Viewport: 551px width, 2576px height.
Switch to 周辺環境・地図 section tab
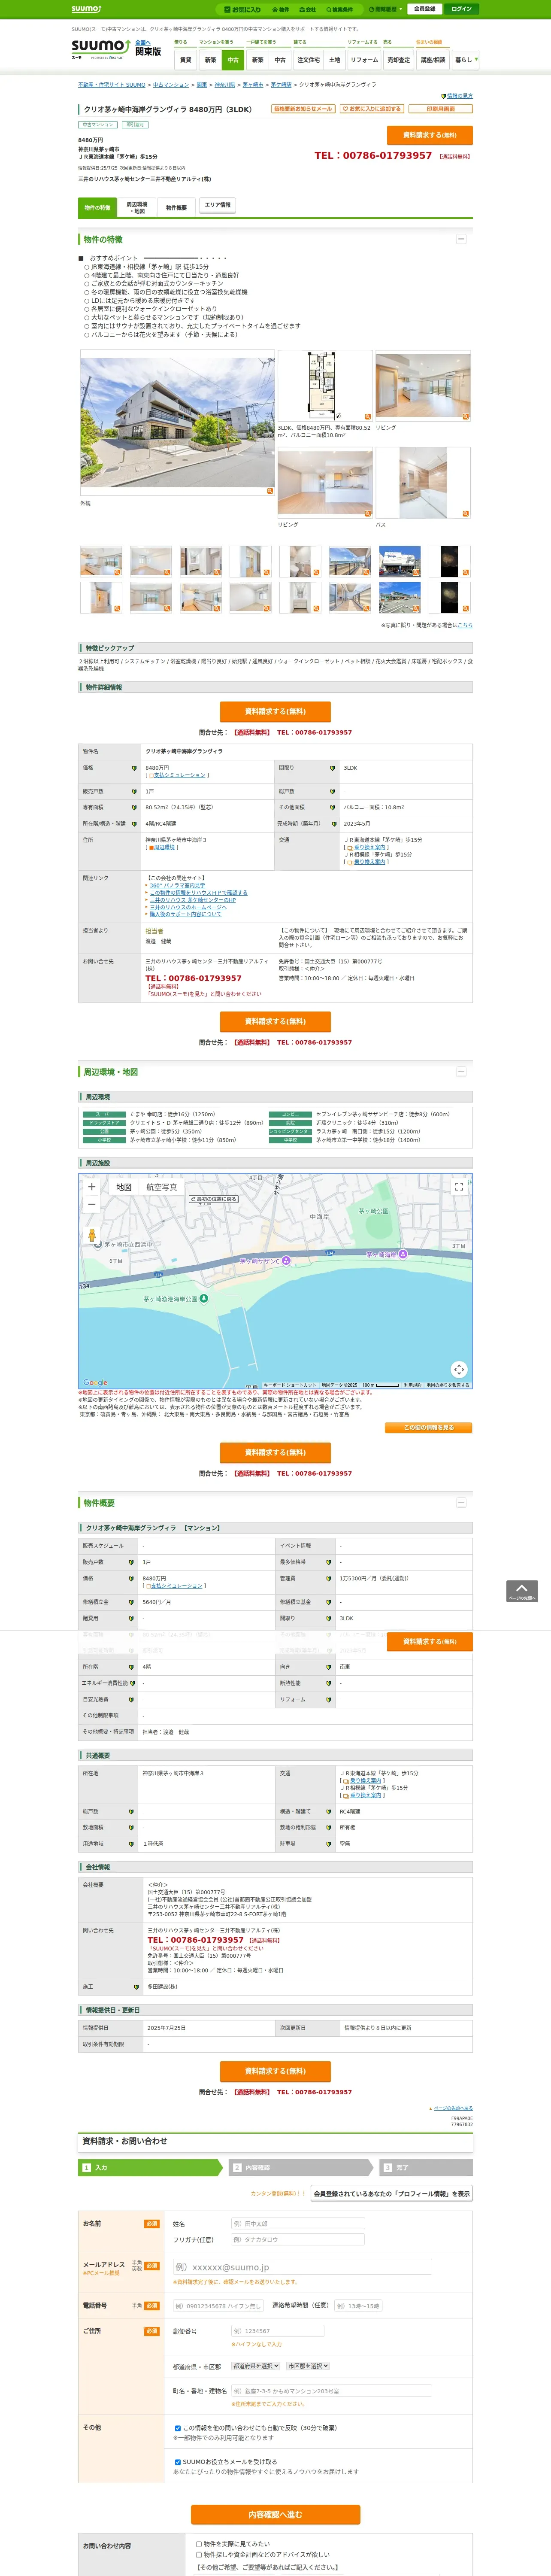(137, 208)
